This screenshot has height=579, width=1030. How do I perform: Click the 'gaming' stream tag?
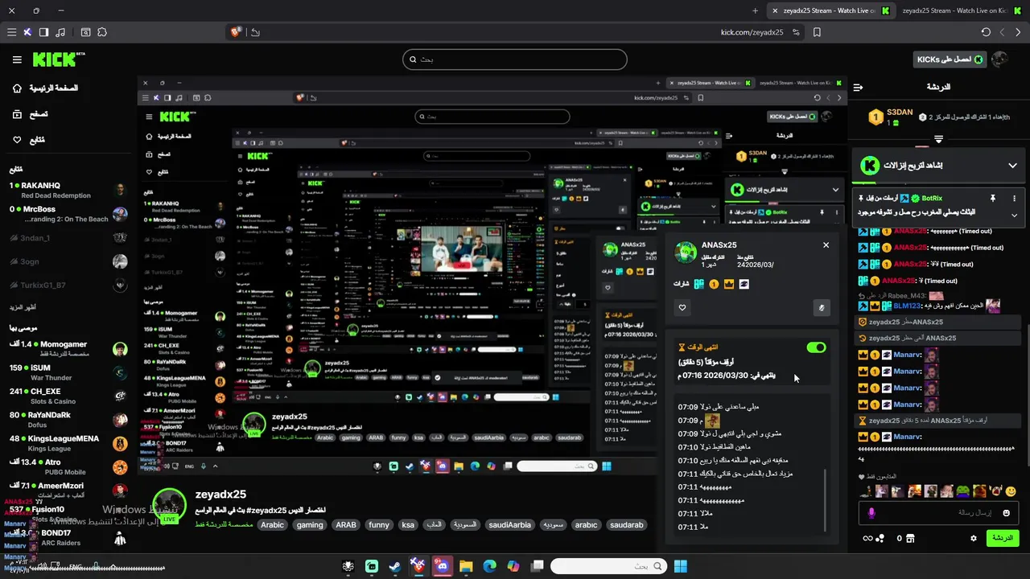tap(309, 525)
